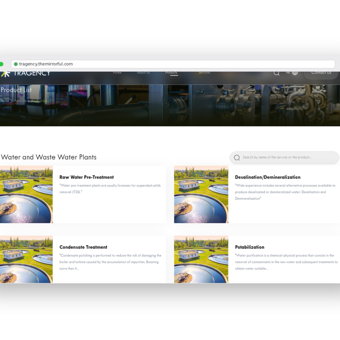Click the green site security icon in the address bar
Screen dimensions: 340x340
coord(16,64)
